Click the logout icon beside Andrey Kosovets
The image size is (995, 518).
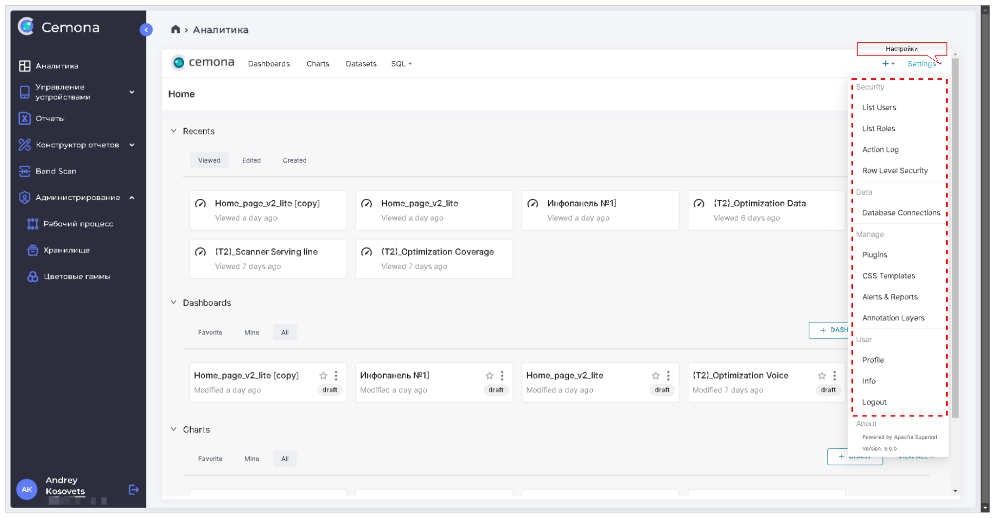point(133,490)
